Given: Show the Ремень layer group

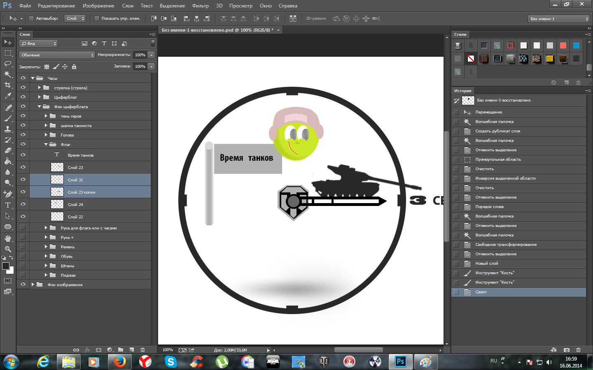Looking at the screenshot, I should [23, 247].
